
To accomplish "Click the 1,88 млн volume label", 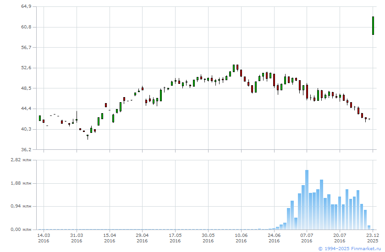I will (22, 183).
